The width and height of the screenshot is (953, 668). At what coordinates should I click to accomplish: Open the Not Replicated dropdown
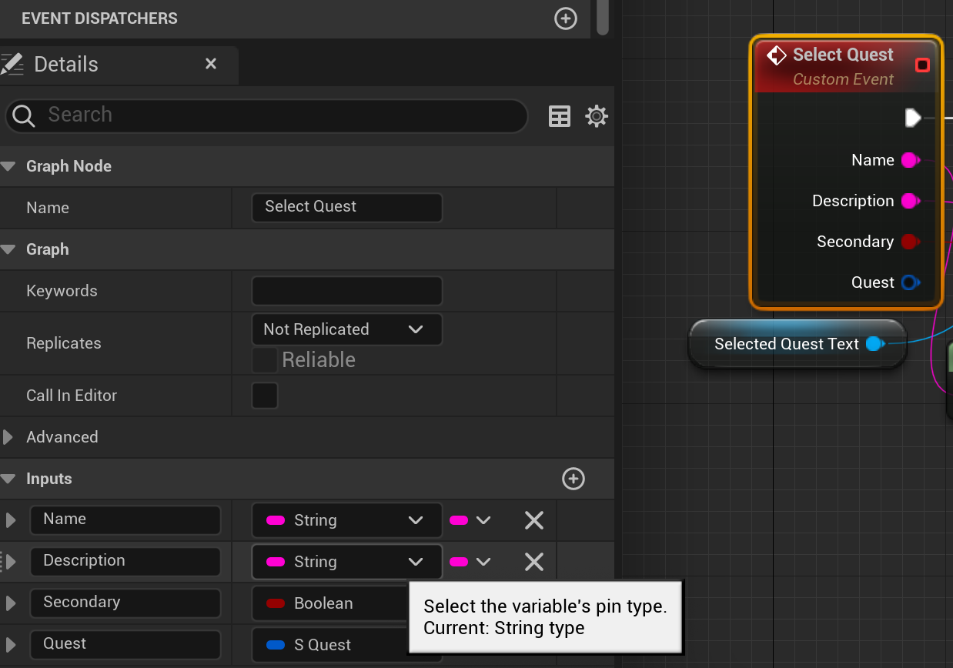(x=346, y=329)
